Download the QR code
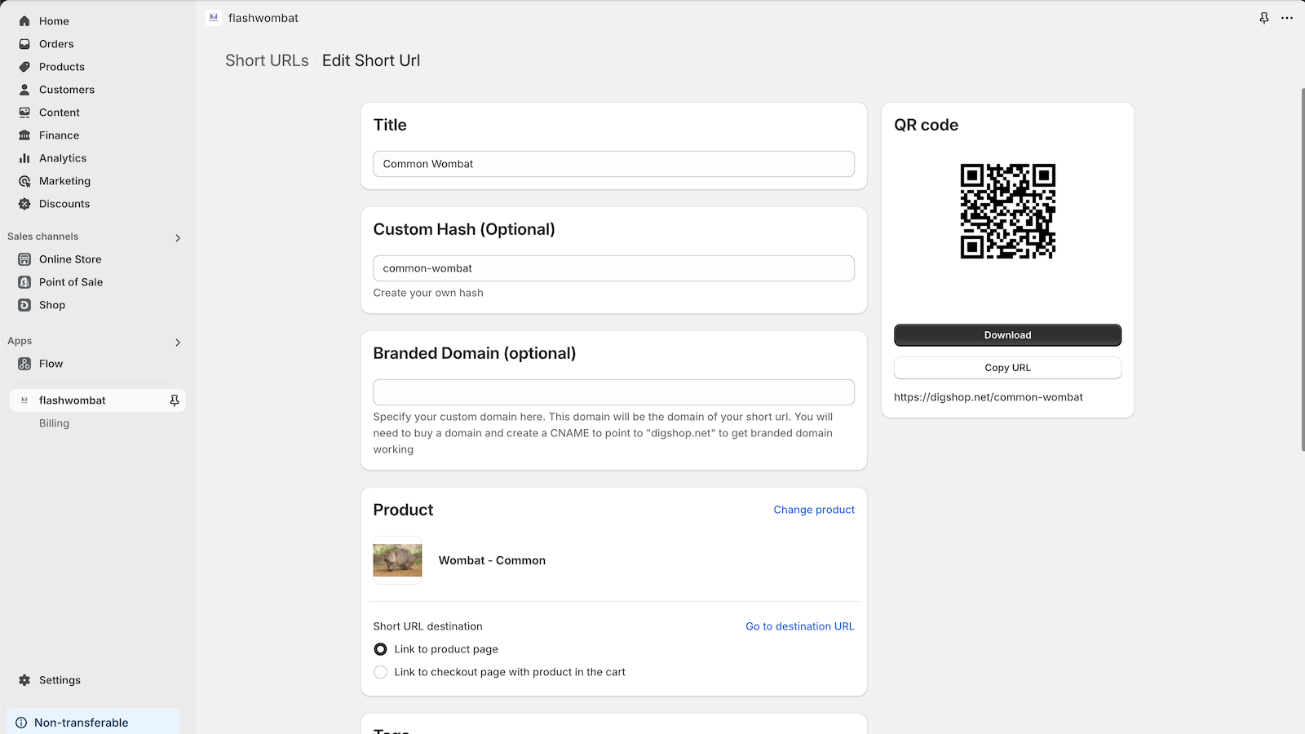Viewport: 1305px width, 734px height. pyautogui.click(x=1007, y=335)
